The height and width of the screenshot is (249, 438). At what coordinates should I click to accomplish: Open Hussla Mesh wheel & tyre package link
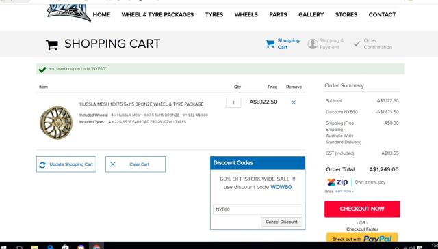[x=142, y=104]
